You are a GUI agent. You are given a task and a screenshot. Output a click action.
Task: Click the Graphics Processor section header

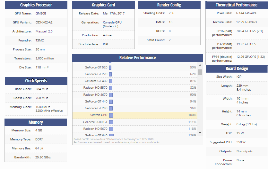click(36, 5)
